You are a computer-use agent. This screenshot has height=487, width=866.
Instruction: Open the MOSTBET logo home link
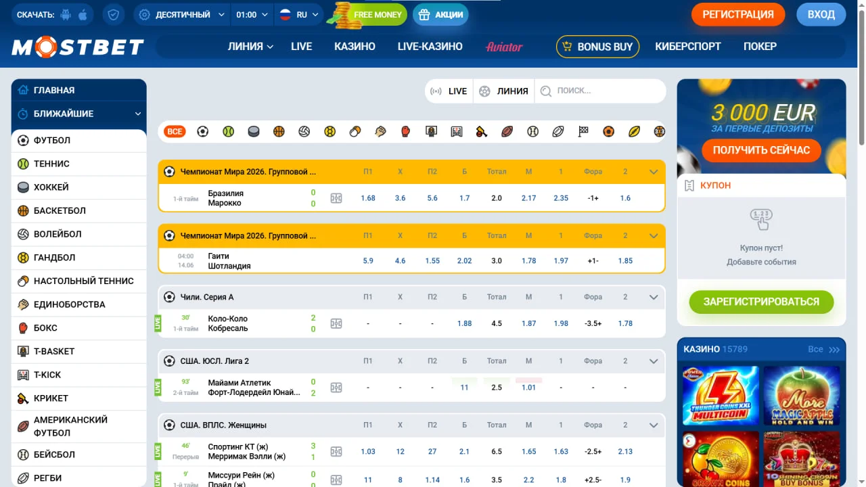[78, 47]
